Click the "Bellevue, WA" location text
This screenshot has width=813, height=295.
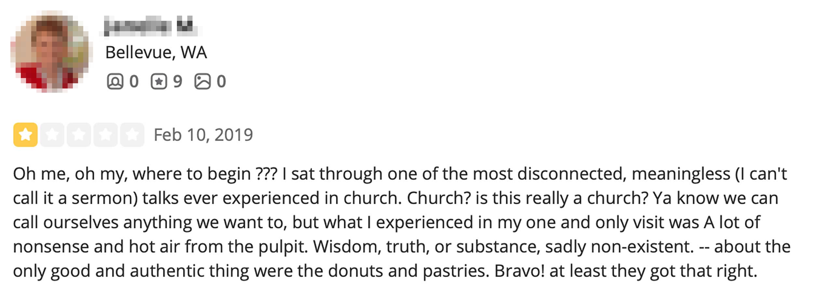click(x=156, y=52)
